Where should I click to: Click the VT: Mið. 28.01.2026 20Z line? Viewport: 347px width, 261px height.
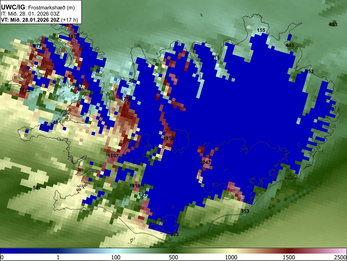pos(39,20)
